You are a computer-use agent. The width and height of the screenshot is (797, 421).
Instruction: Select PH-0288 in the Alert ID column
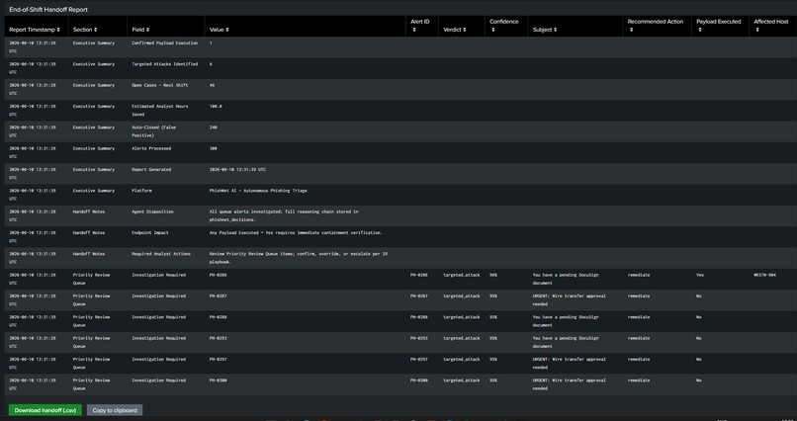click(419, 317)
